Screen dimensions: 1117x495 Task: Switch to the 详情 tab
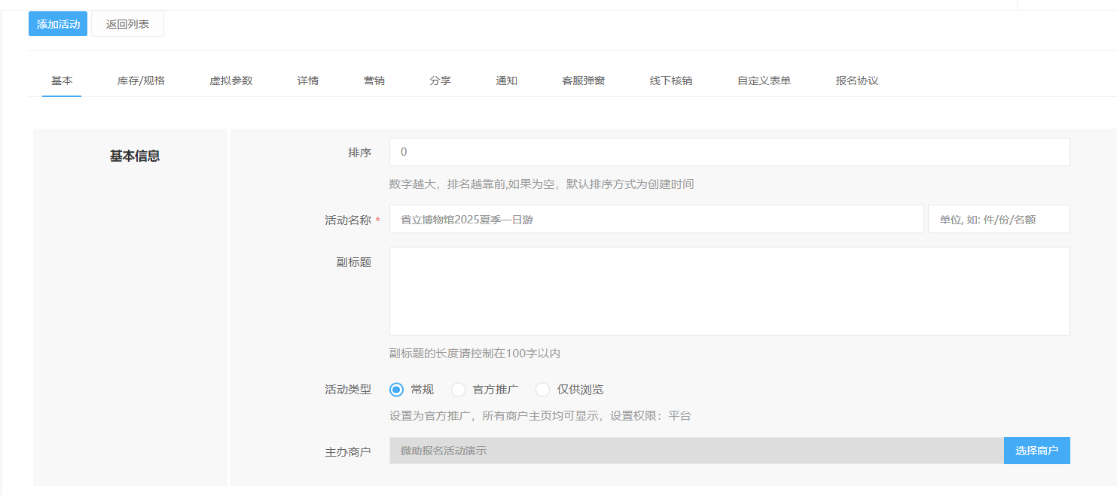(x=308, y=80)
